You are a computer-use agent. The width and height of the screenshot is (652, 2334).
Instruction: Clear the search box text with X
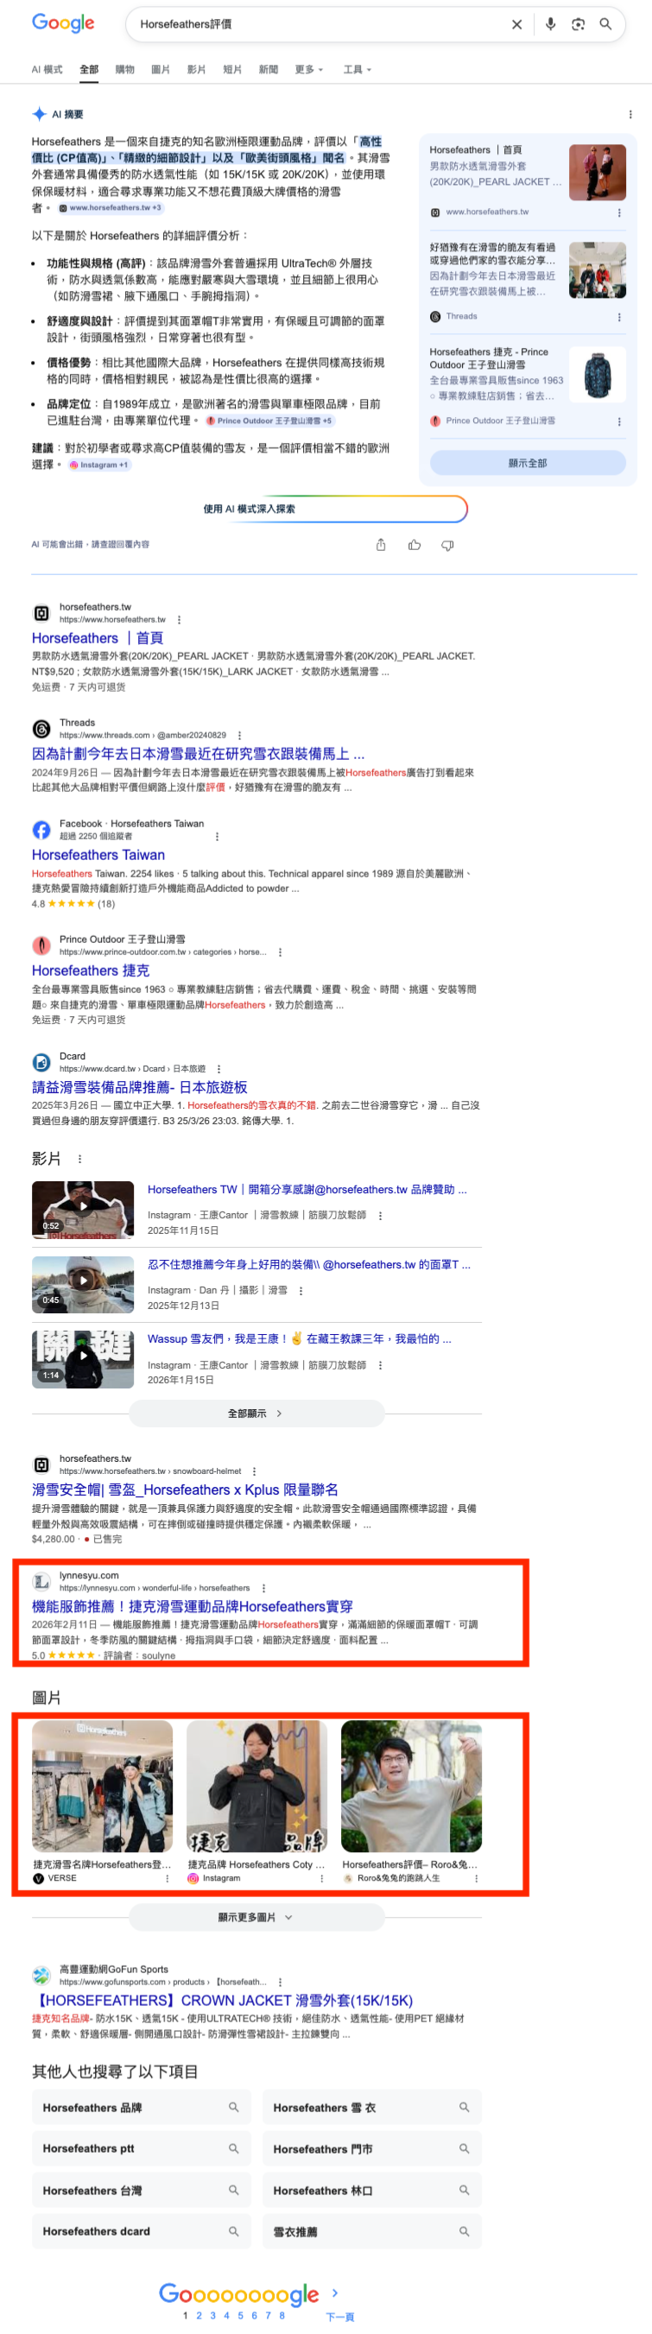pos(516,24)
